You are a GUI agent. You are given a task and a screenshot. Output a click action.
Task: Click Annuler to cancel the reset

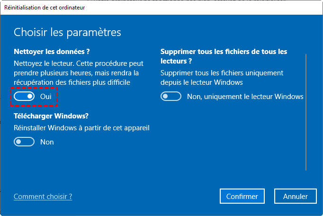click(x=296, y=196)
